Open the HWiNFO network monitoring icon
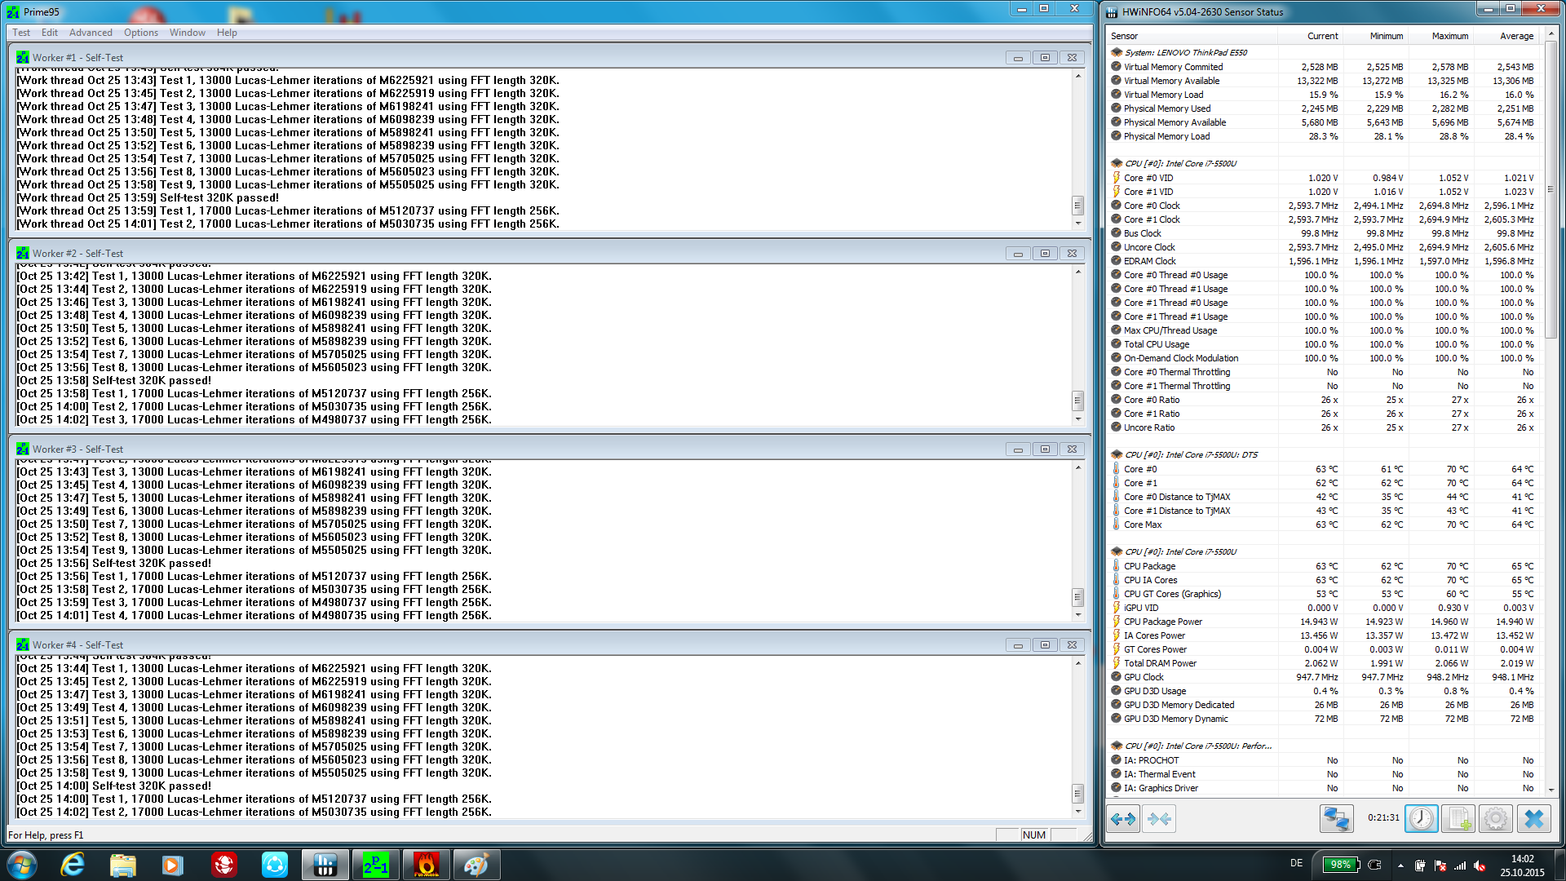Viewport: 1566px width, 881px height. [1336, 818]
